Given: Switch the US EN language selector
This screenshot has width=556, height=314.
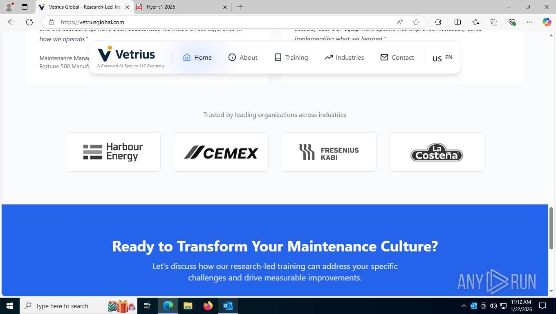Looking at the screenshot, I should 442,58.
